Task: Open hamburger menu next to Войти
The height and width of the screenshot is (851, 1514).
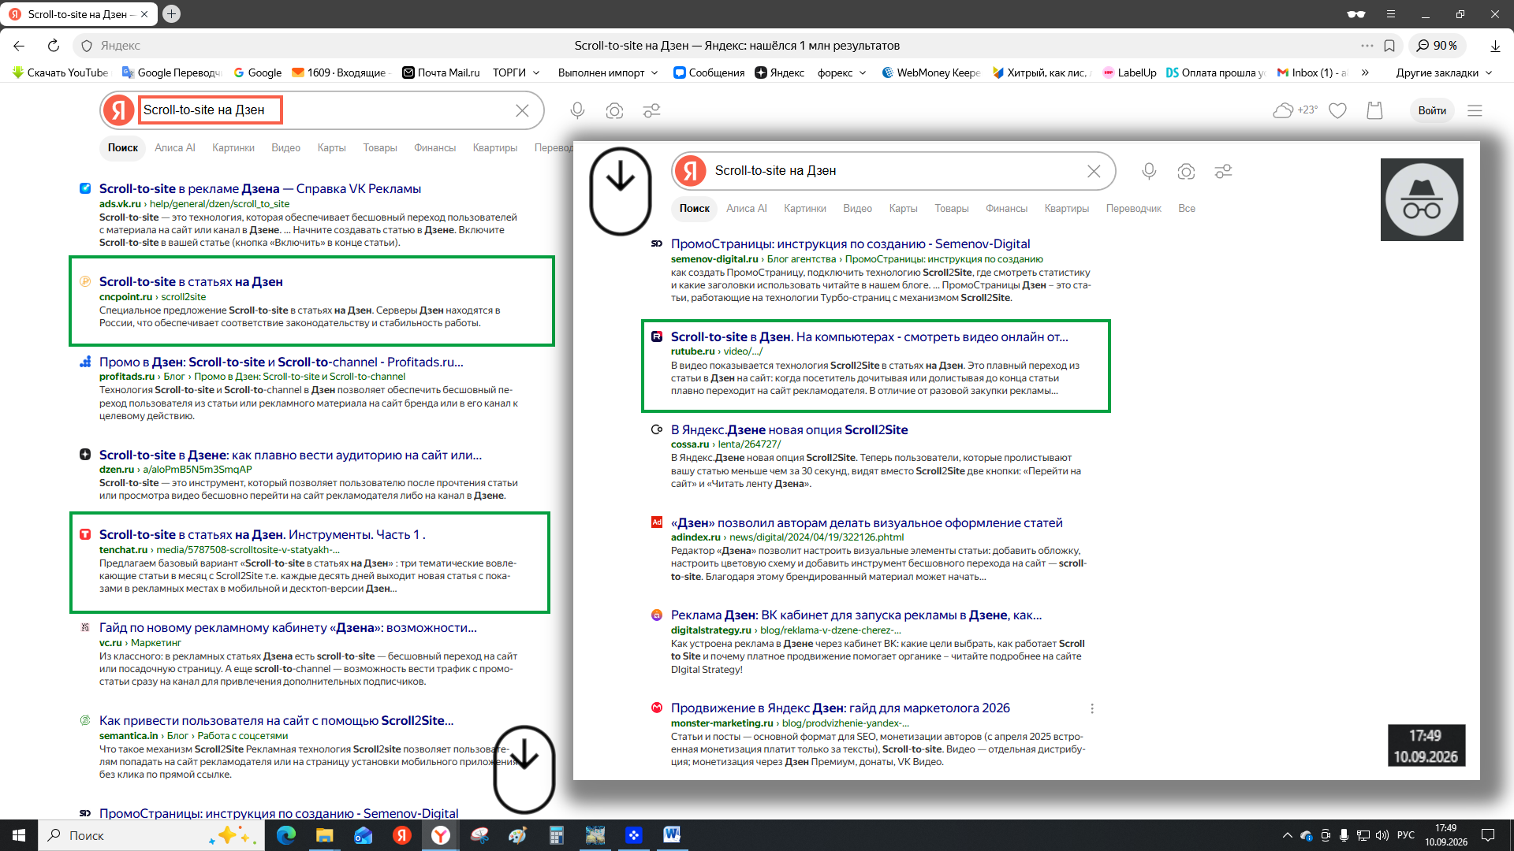Action: (x=1475, y=110)
